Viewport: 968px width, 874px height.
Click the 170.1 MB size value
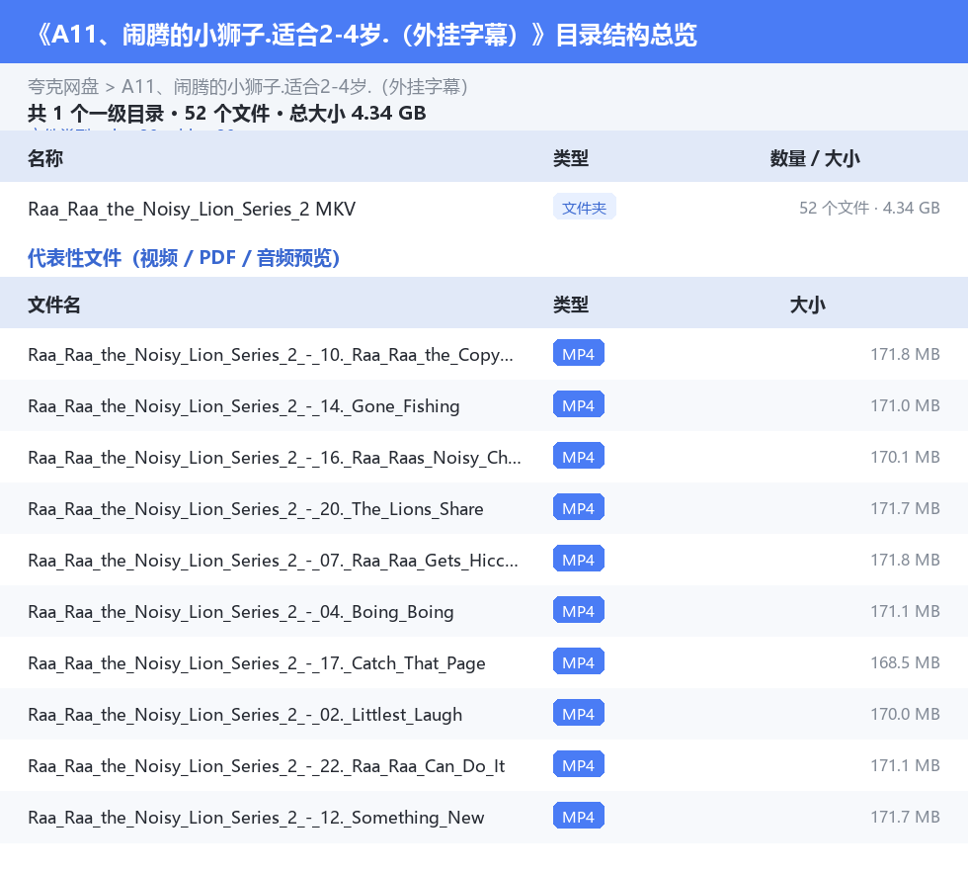pos(905,457)
